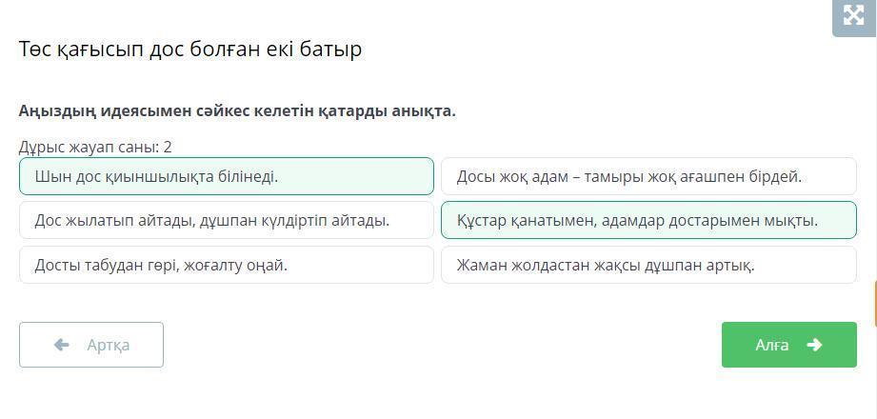This screenshot has height=419, width=877.
Task: Click the 'Дұрыс жауап саны: 2' label
Action: coord(95,147)
